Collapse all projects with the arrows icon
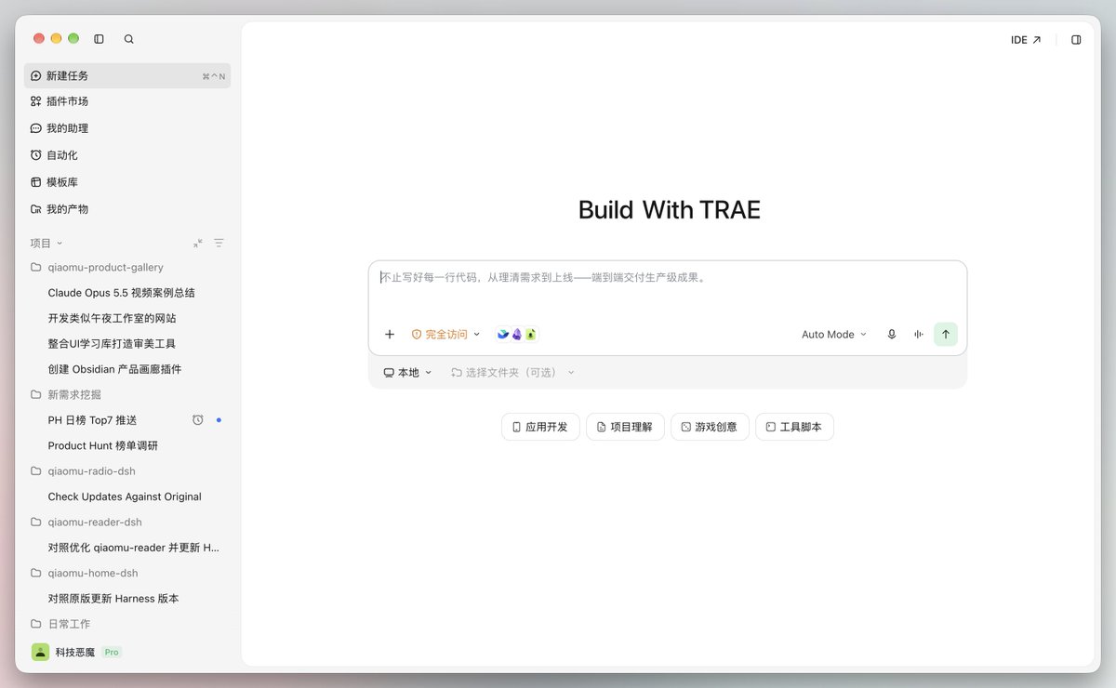The height and width of the screenshot is (688, 1116). pyautogui.click(x=198, y=243)
